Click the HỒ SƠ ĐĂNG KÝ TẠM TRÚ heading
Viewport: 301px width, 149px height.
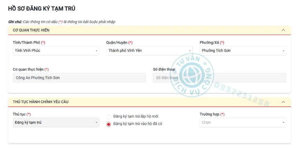coord(42,9)
